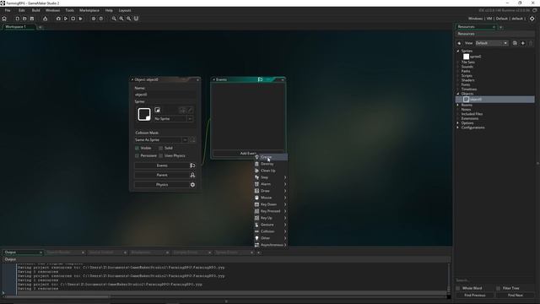The width and height of the screenshot is (540, 304).
Task: Open the Key Pressed event submenu
Action: click(270, 211)
